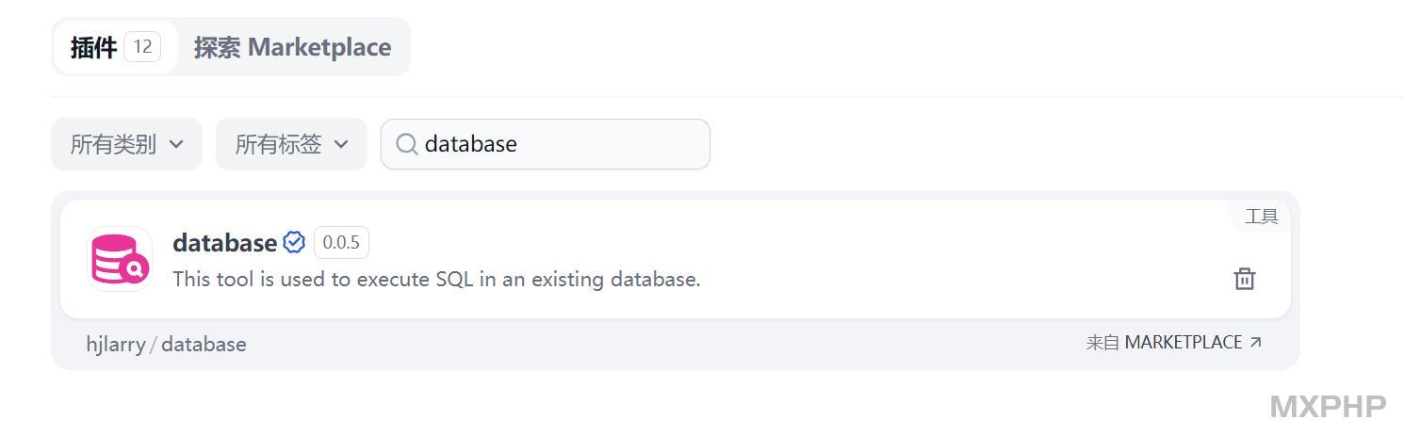Open the 所有标签 tags dropdown
This screenshot has width=1404, height=436.
coord(291,144)
